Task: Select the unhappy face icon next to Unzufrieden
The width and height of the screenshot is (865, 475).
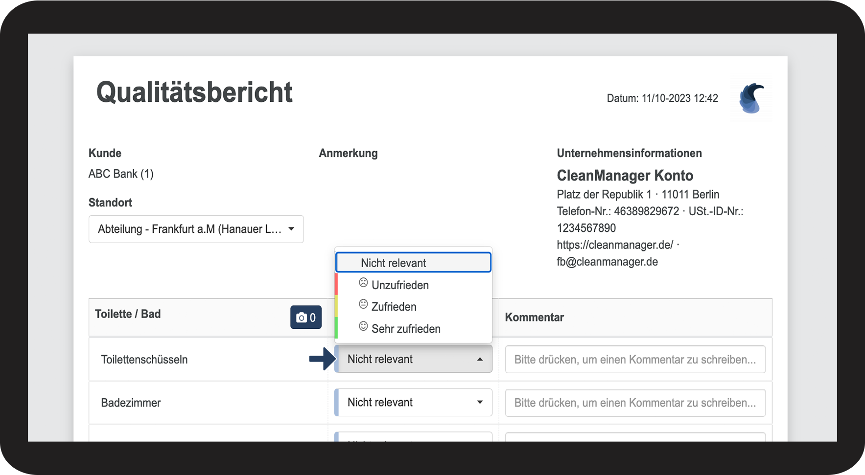Action: (x=363, y=283)
